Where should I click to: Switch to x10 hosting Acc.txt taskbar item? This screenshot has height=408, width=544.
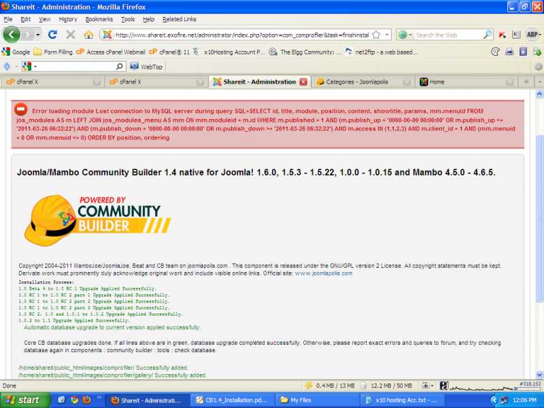(x=401, y=400)
